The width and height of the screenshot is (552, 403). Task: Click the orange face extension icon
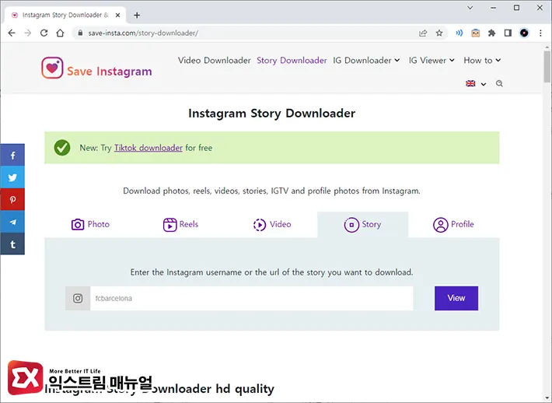pyautogui.click(x=476, y=33)
